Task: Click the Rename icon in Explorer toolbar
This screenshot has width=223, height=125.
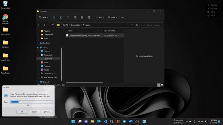Action: tap(75, 17)
